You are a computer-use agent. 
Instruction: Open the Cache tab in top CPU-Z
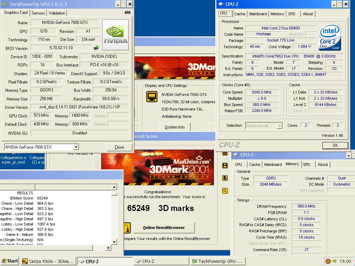point(240,14)
